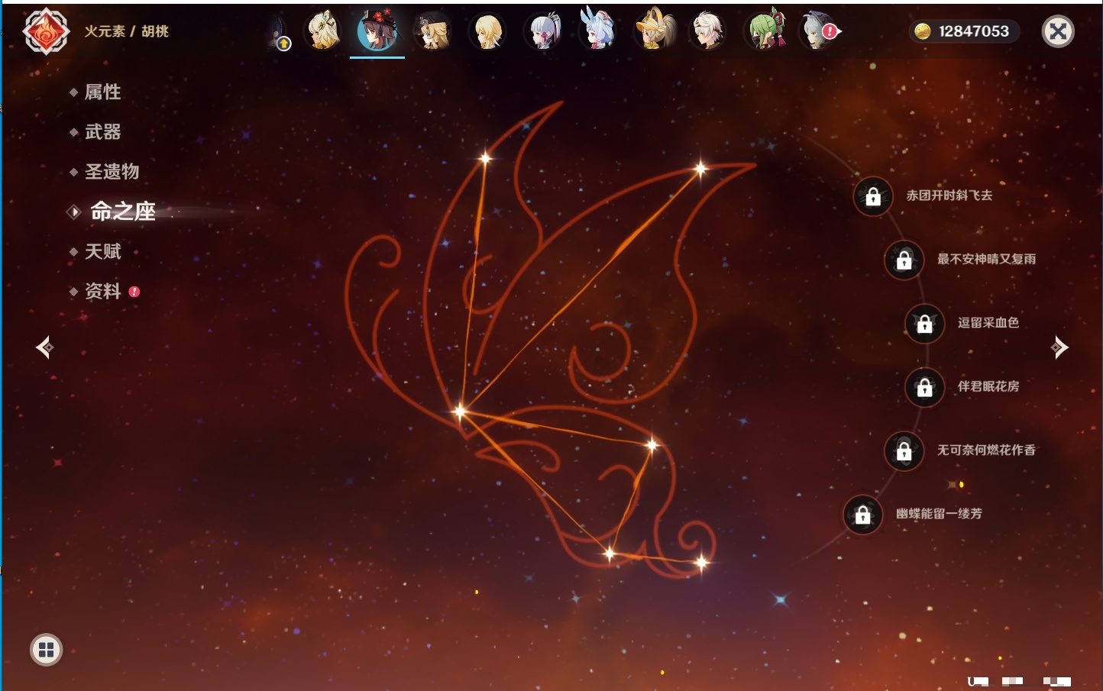Switch to previous character with left arrow
This screenshot has width=1103, height=691.
pos(44,347)
